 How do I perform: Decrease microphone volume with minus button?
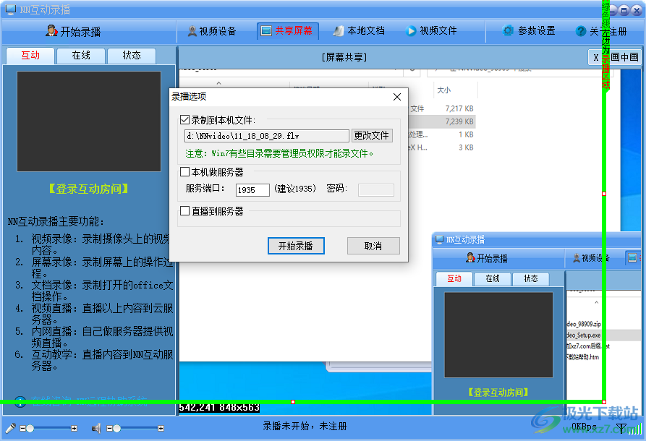click(22, 428)
